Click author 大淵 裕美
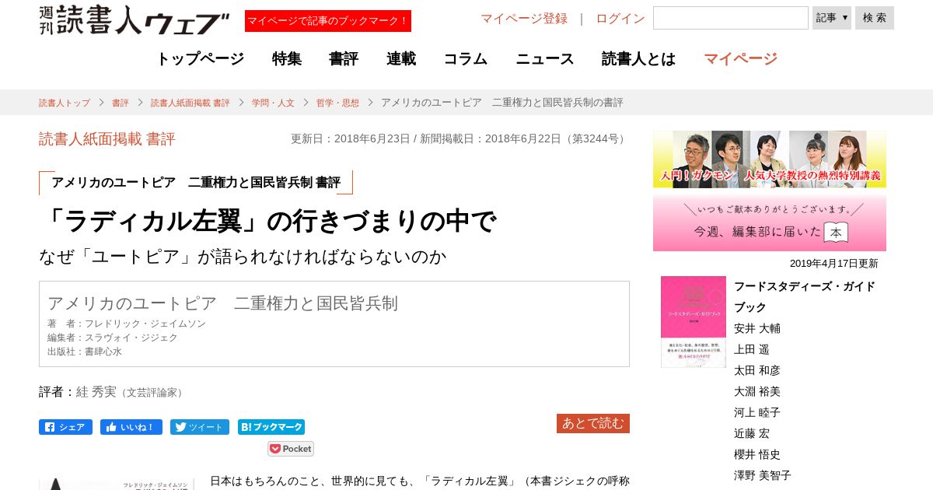933x490 pixels. click(x=757, y=391)
